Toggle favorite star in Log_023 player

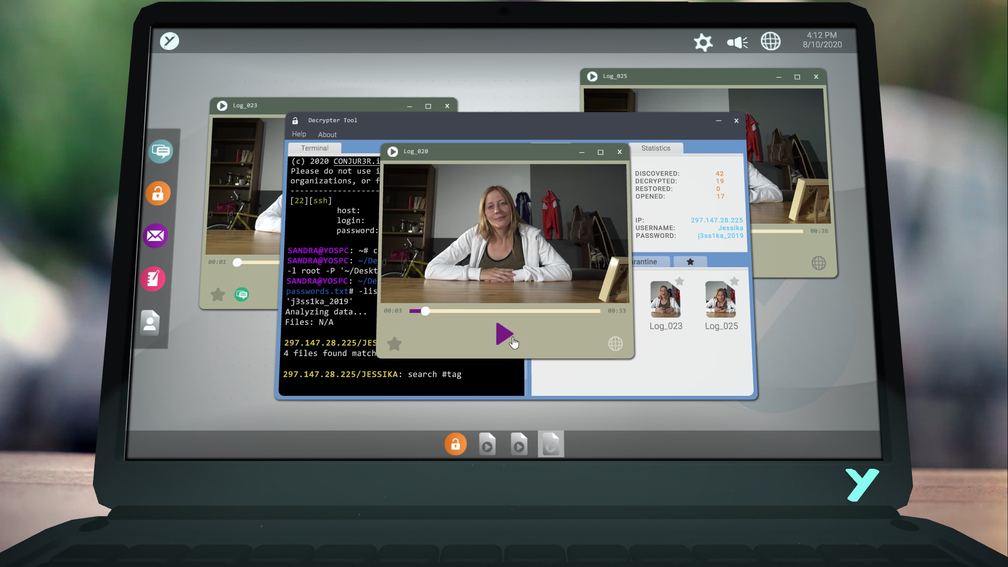tap(218, 295)
